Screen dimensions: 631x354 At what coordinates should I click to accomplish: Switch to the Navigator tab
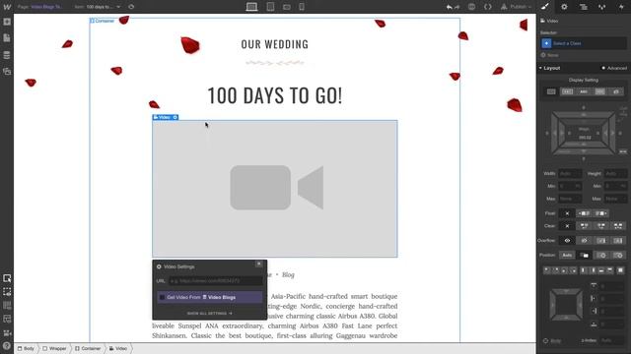[583, 7]
